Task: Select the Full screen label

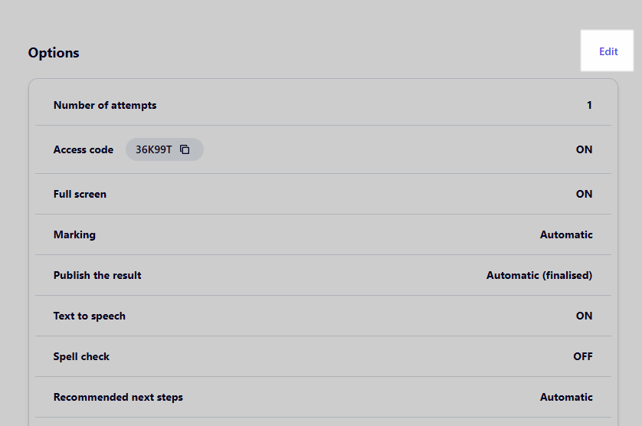Action: pyautogui.click(x=80, y=194)
